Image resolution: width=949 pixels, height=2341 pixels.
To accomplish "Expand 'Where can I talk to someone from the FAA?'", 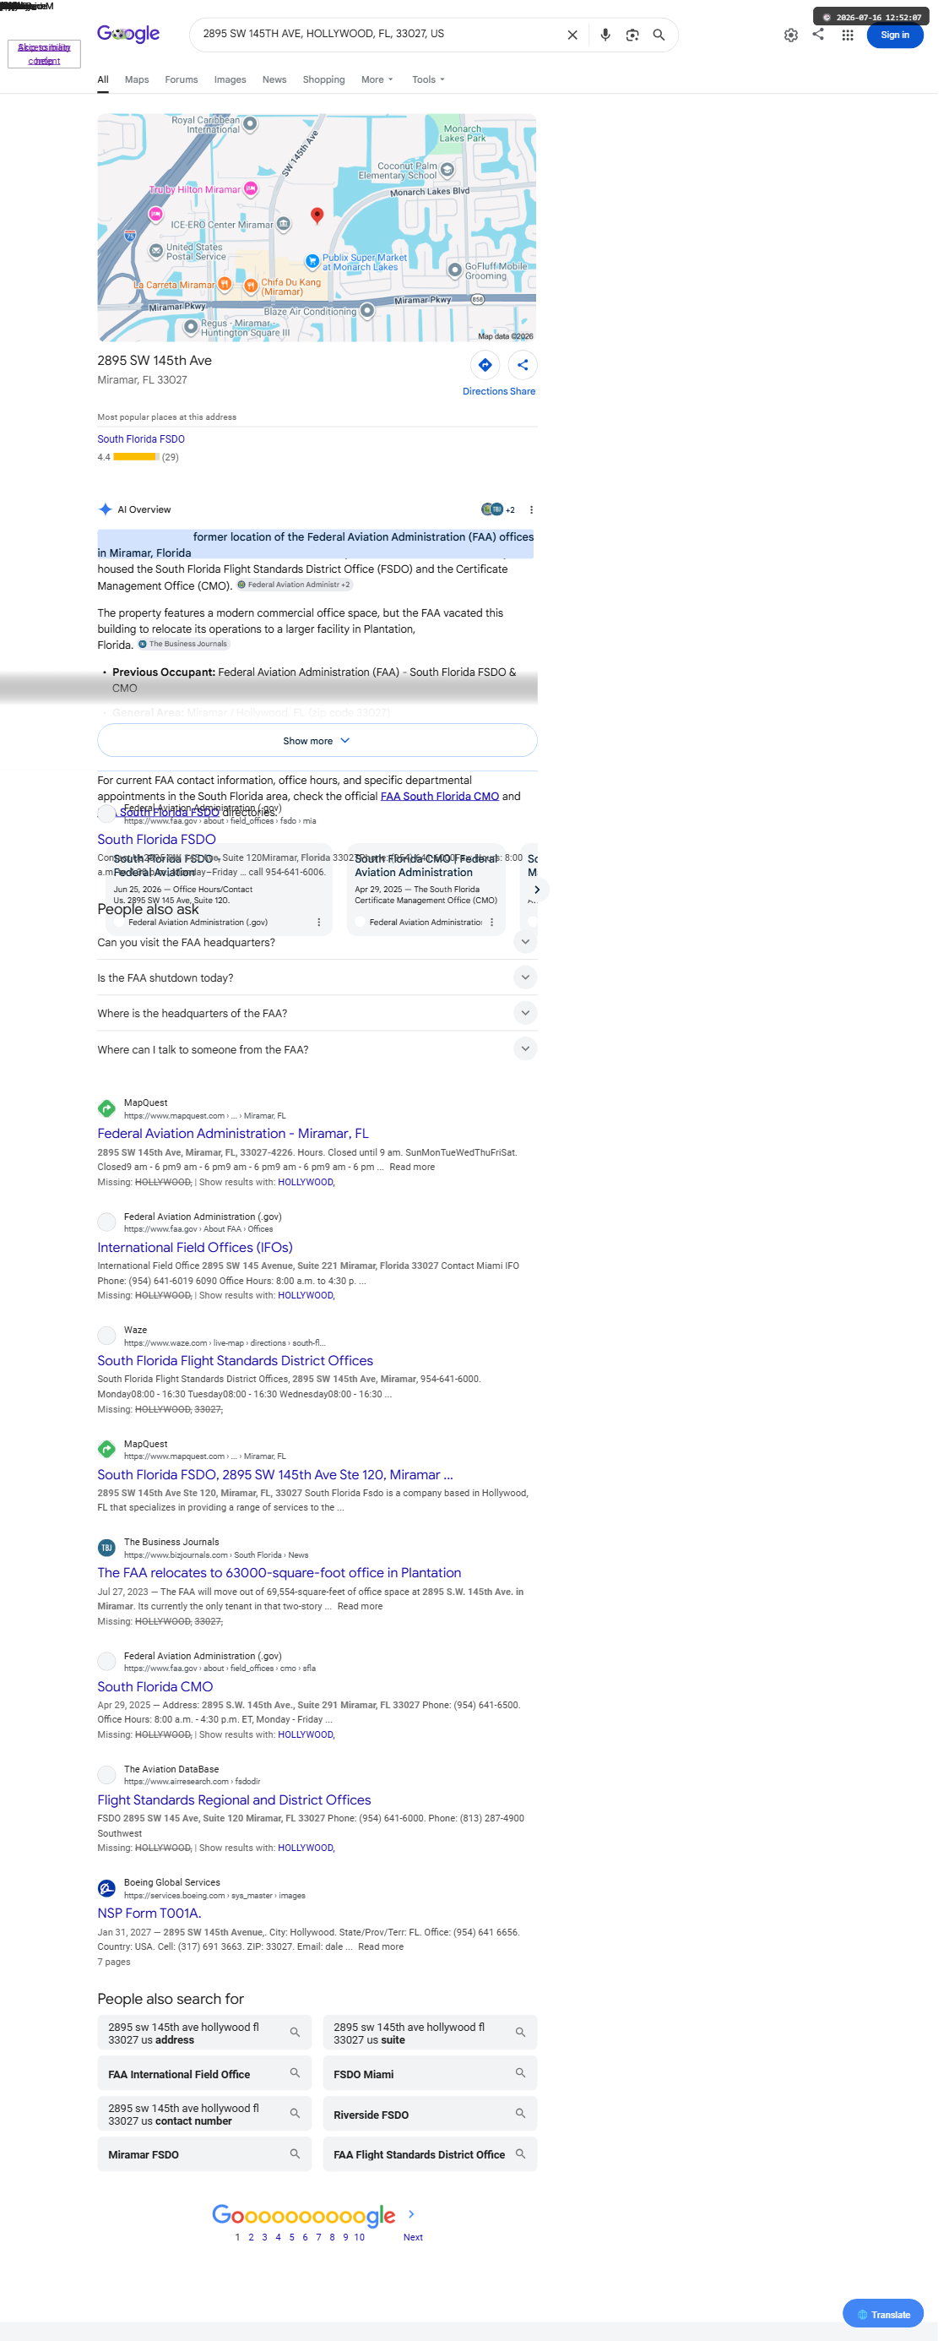I will click(317, 1048).
